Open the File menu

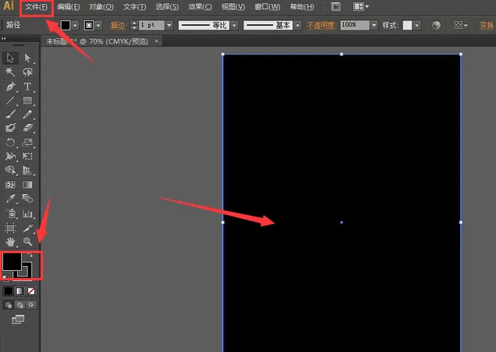tap(36, 7)
